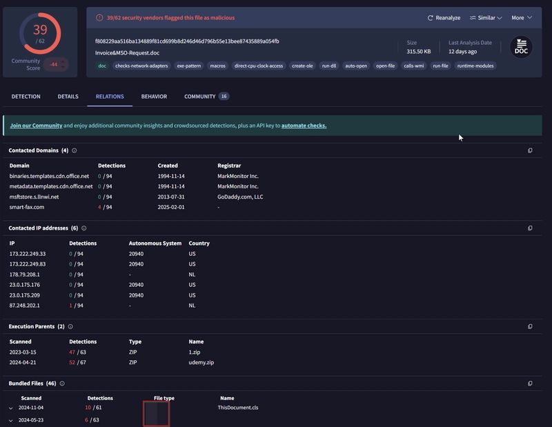Click the 16 community count badge
The image size is (552, 427).
tap(224, 97)
